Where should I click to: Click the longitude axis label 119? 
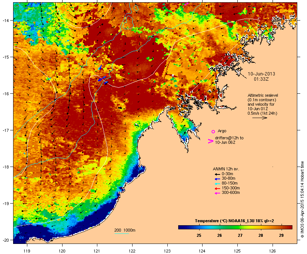(x=27, y=251)
